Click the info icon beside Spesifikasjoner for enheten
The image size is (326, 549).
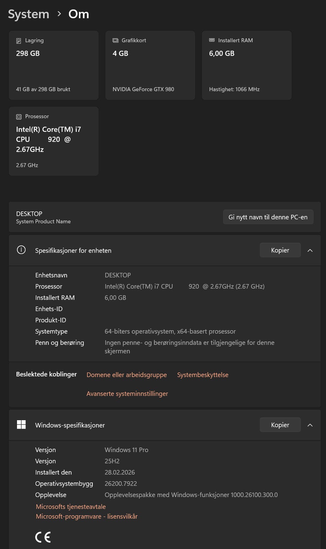coord(21,250)
